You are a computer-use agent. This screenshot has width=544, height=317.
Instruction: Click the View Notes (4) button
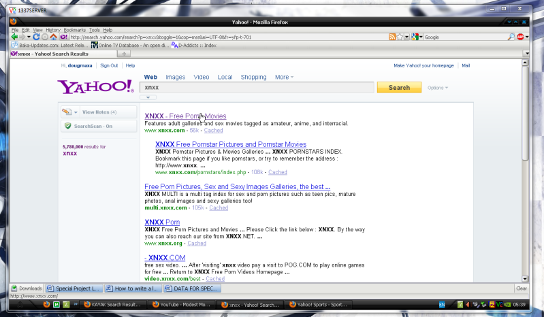(108, 112)
